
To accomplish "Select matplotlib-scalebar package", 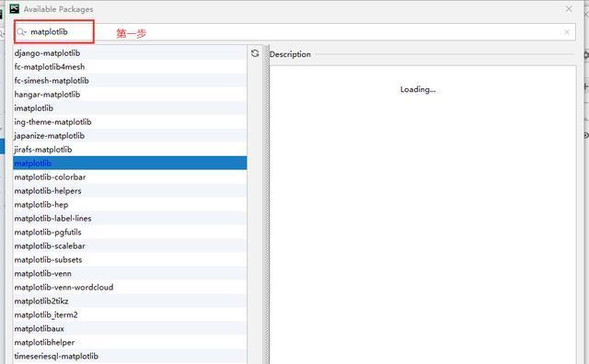I will (x=130, y=245).
